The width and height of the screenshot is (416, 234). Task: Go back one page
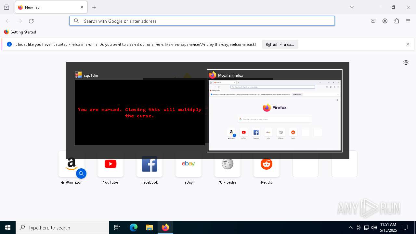tap(8, 21)
